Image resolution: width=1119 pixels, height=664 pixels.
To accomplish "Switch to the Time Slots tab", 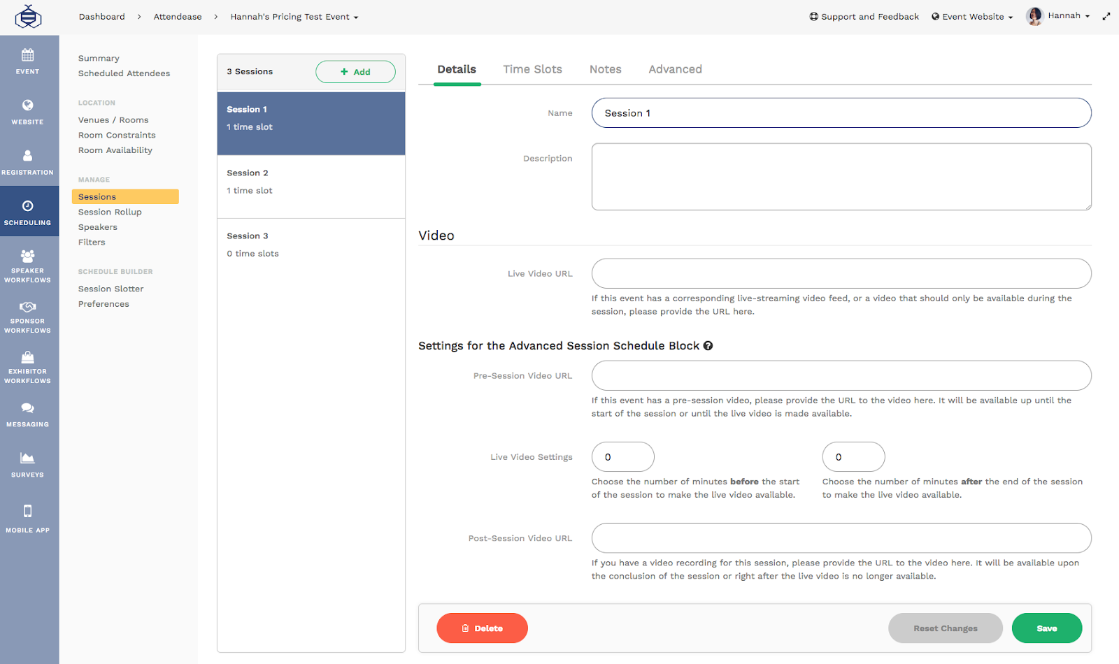I will [x=532, y=69].
